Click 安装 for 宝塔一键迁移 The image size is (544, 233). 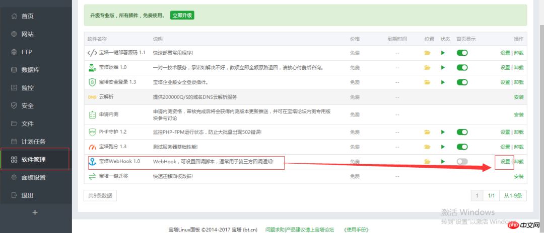tap(519, 176)
